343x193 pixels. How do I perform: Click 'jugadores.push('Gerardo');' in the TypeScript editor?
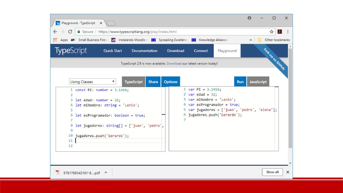(x=102, y=136)
